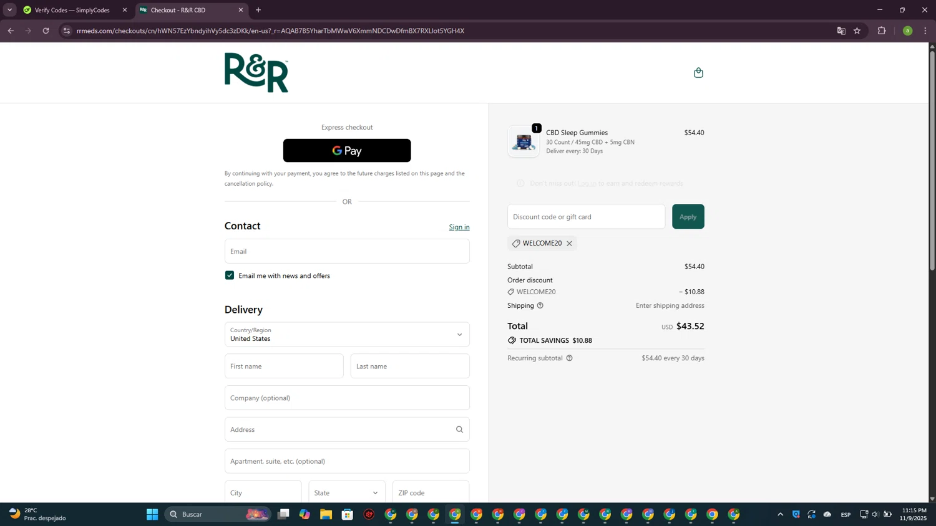Open Microsoft Store from the taskbar
The image size is (936, 526).
[348, 514]
